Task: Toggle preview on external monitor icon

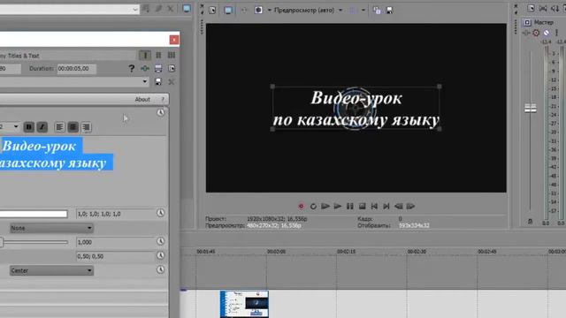Action: (x=228, y=10)
